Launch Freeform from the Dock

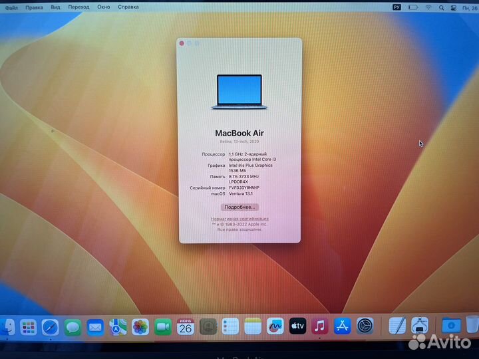click(275, 326)
